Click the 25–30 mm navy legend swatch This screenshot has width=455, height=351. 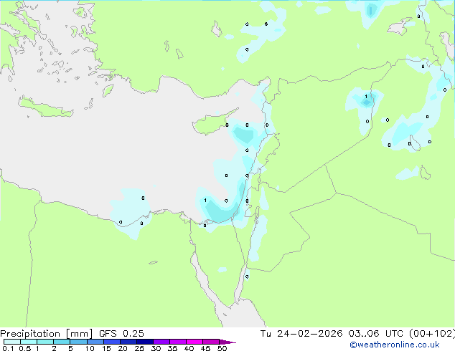(x=144, y=342)
